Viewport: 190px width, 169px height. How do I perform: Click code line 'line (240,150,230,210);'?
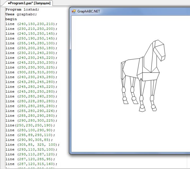pyautogui.click(x=31, y=24)
